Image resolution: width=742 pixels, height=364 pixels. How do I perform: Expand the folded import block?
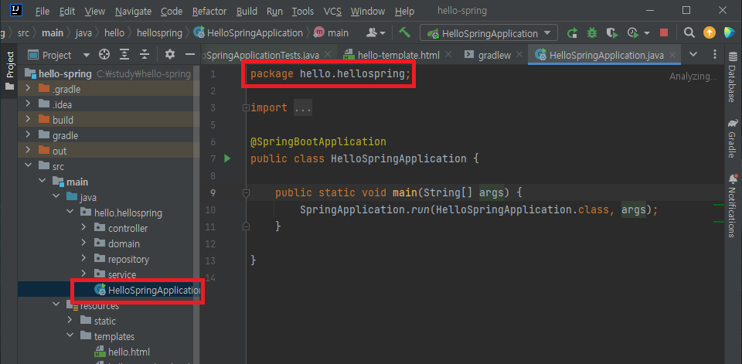pyautogui.click(x=246, y=108)
